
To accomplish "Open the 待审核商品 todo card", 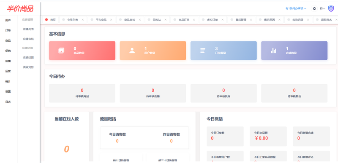I will point(82,93).
